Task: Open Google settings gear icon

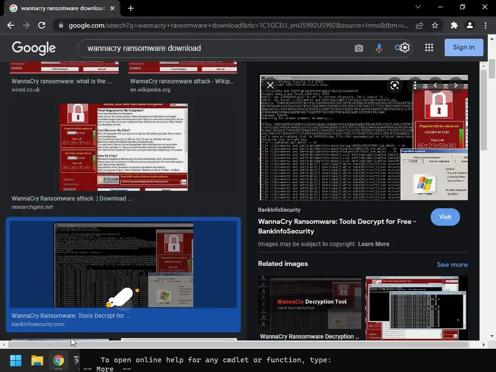Action: [405, 47]
